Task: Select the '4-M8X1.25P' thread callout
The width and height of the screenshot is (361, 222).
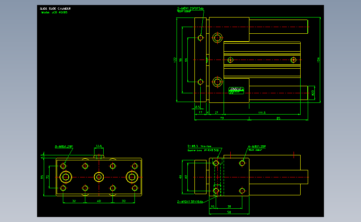Action: click(257, 147)
